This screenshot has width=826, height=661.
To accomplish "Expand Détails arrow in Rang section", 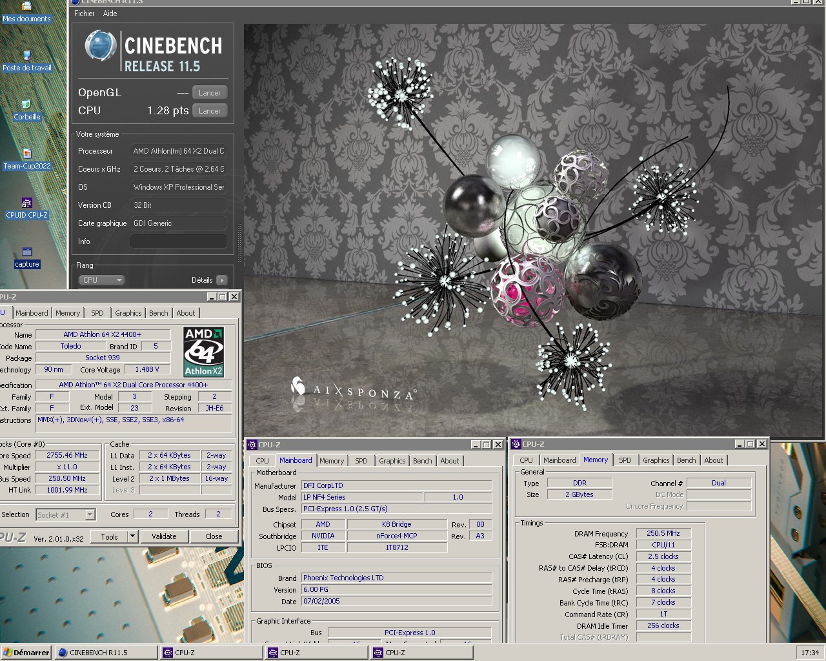I will click(221, 280).
